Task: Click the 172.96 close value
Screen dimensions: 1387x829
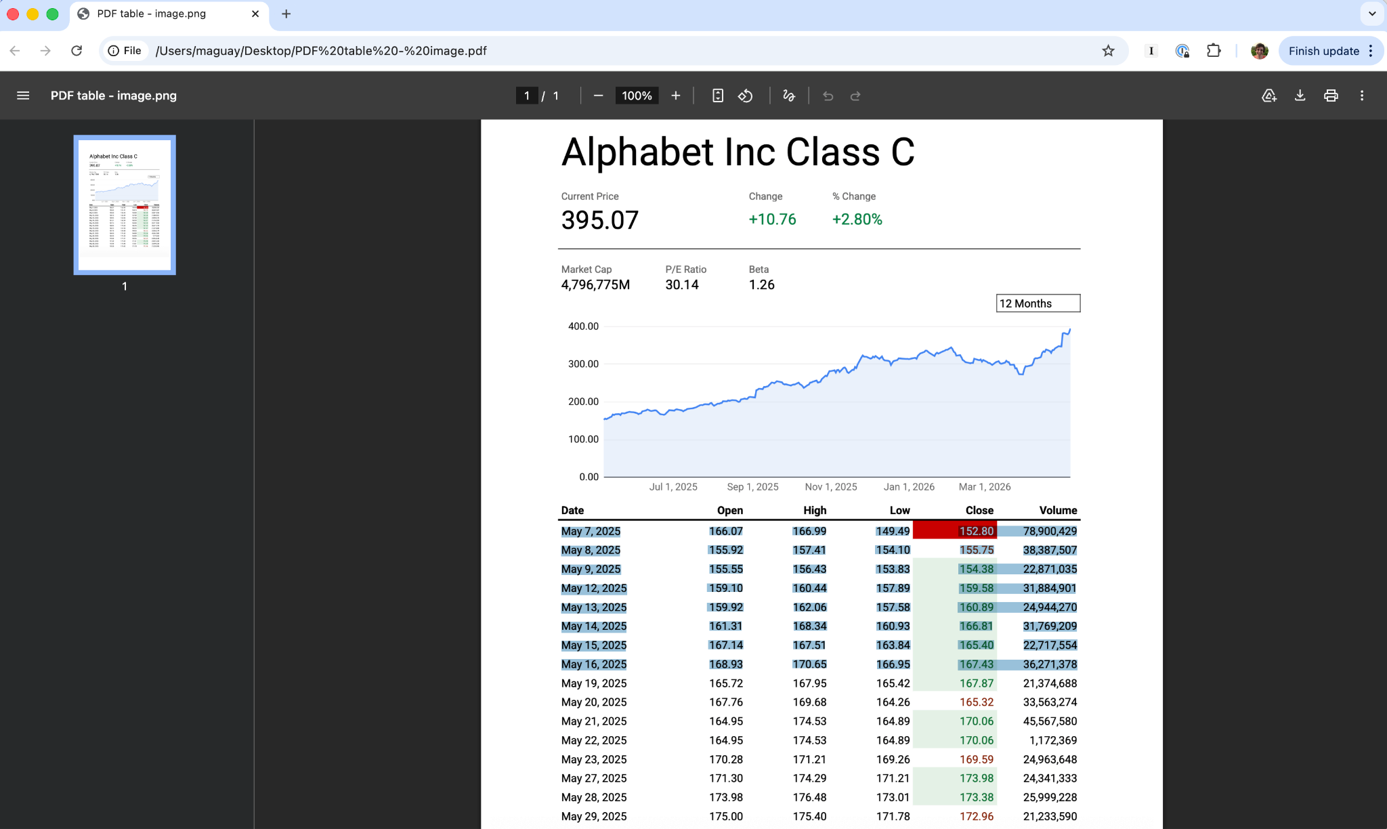Action: (x=977, y=817)
